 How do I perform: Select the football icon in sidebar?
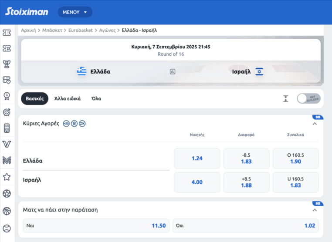click(7, 194)
